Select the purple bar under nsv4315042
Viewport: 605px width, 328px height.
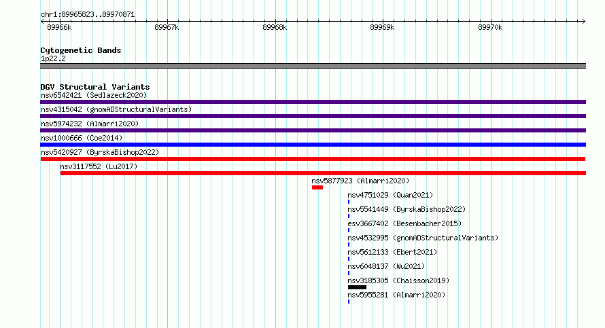(x=313, y=116)
